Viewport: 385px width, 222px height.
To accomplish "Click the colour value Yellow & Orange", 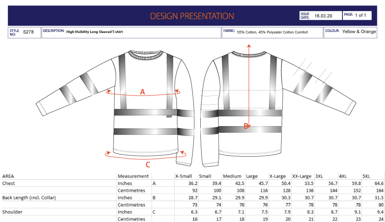I will pos(359,32).
